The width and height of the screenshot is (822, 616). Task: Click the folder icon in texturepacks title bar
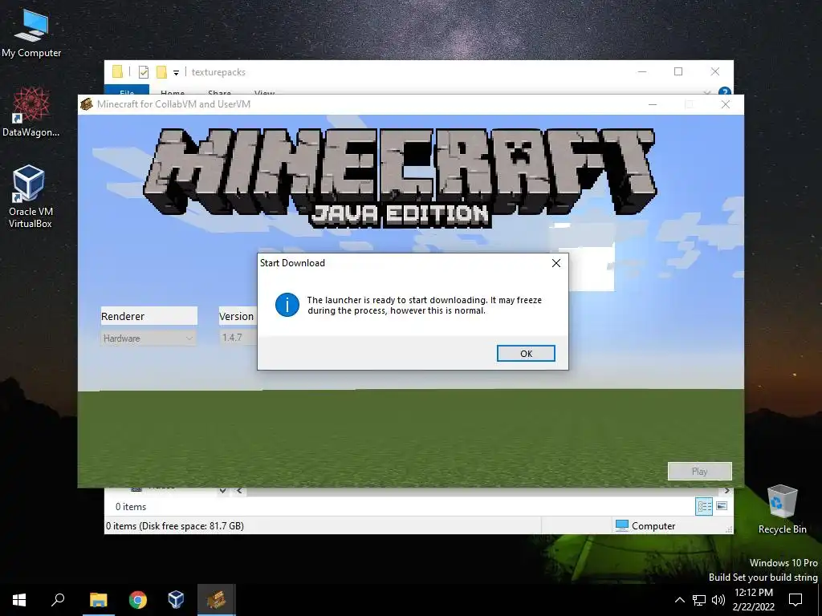117,71
